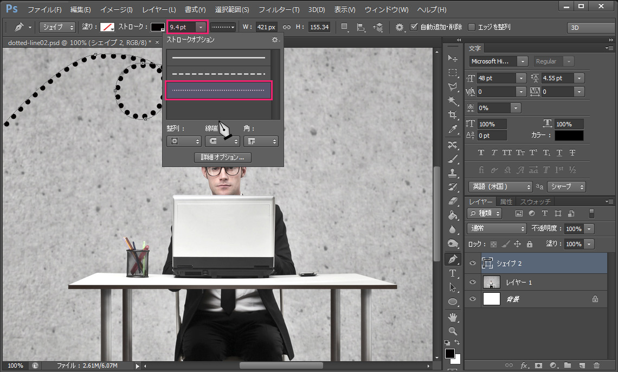Open the black text カラー swatch
The height and width of the screenshot is (372, 618).
pyautogui.click(x=569, y=136)
